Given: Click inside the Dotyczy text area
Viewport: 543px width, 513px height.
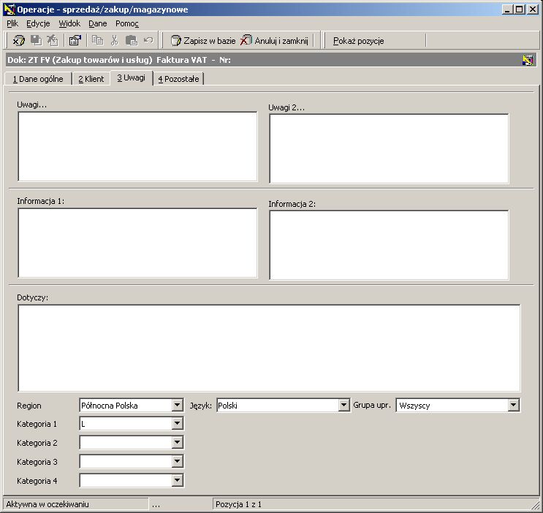Looking at the screenshot, I should 269,348.
